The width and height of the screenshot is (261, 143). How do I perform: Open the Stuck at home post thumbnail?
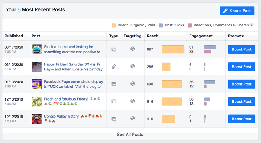37,49
